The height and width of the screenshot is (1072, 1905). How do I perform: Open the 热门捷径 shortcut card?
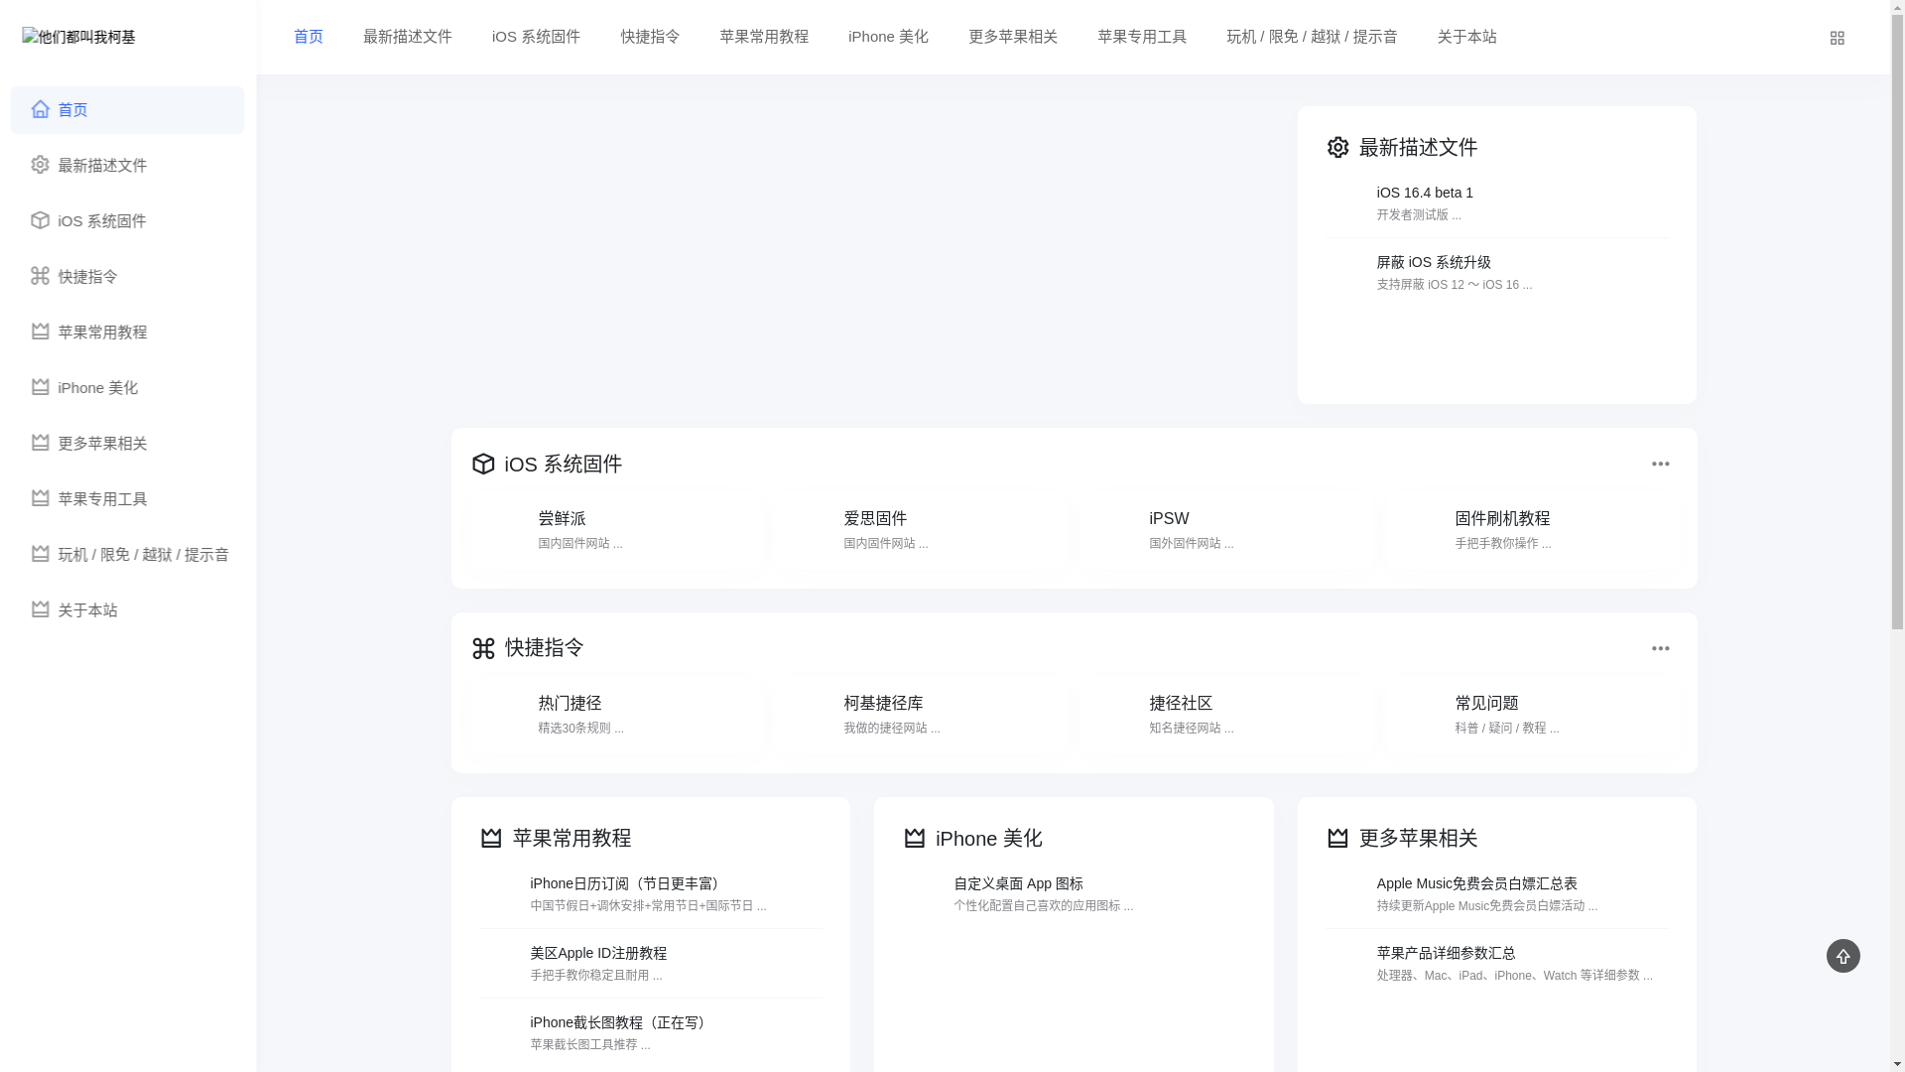coord(615,714)
